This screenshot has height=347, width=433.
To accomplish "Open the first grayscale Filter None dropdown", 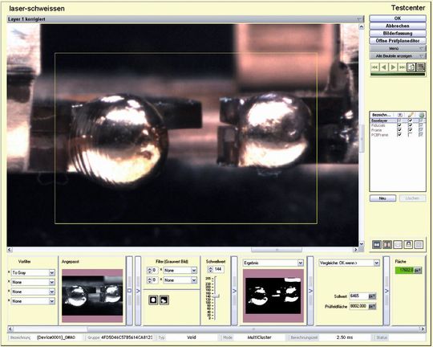I will 180,270.
